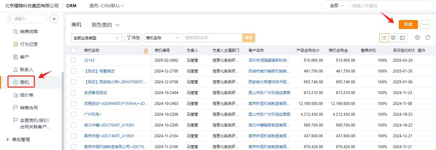
Task: Refresh the opportunity list
Action: [428, 38]
